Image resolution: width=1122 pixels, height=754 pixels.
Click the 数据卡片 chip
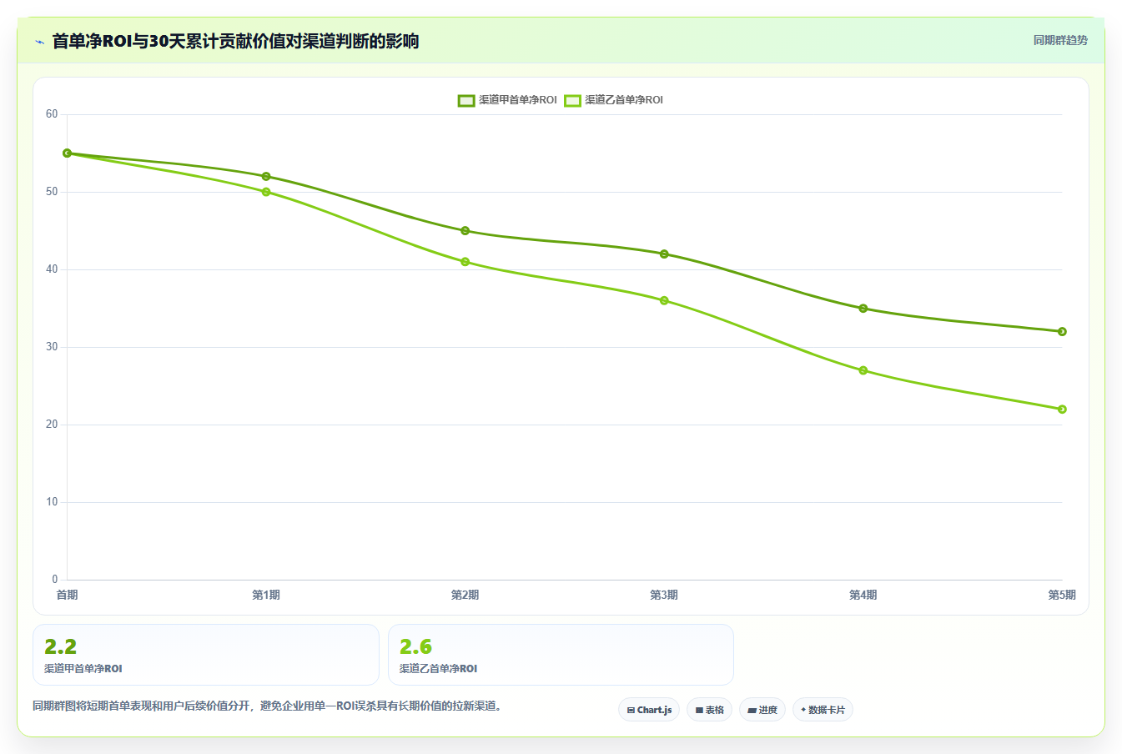tap(823, 710)
